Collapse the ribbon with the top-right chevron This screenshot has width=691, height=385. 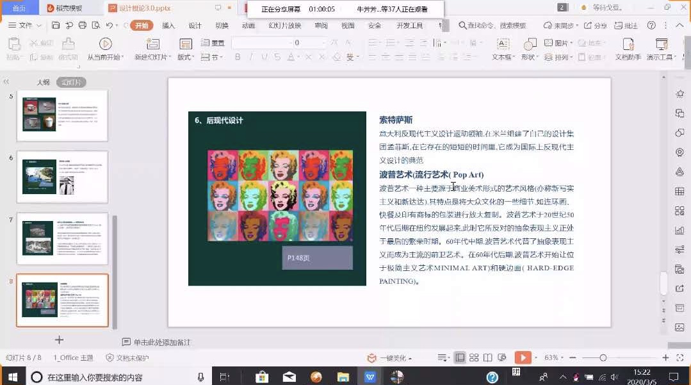tap(679, 26)
